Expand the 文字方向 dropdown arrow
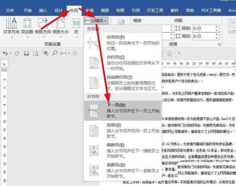 pyautogui.click(x=11, y=37)
